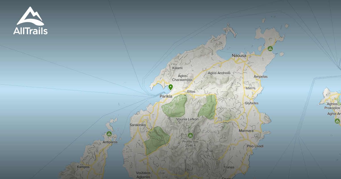Select the Kalami place label

(177, 68)
